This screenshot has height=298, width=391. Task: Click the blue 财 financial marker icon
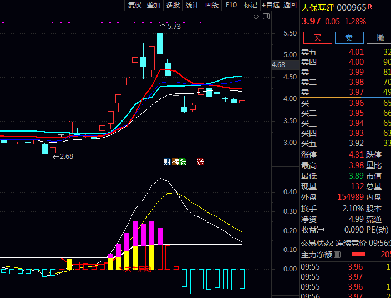[167, 162]
